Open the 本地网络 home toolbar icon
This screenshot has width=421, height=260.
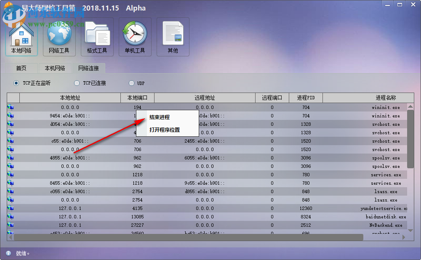[21, 37]
